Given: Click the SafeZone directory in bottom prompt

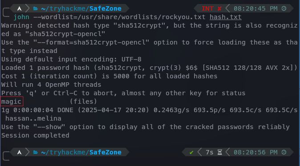Looking at the screenshot, I should [105, 152].
